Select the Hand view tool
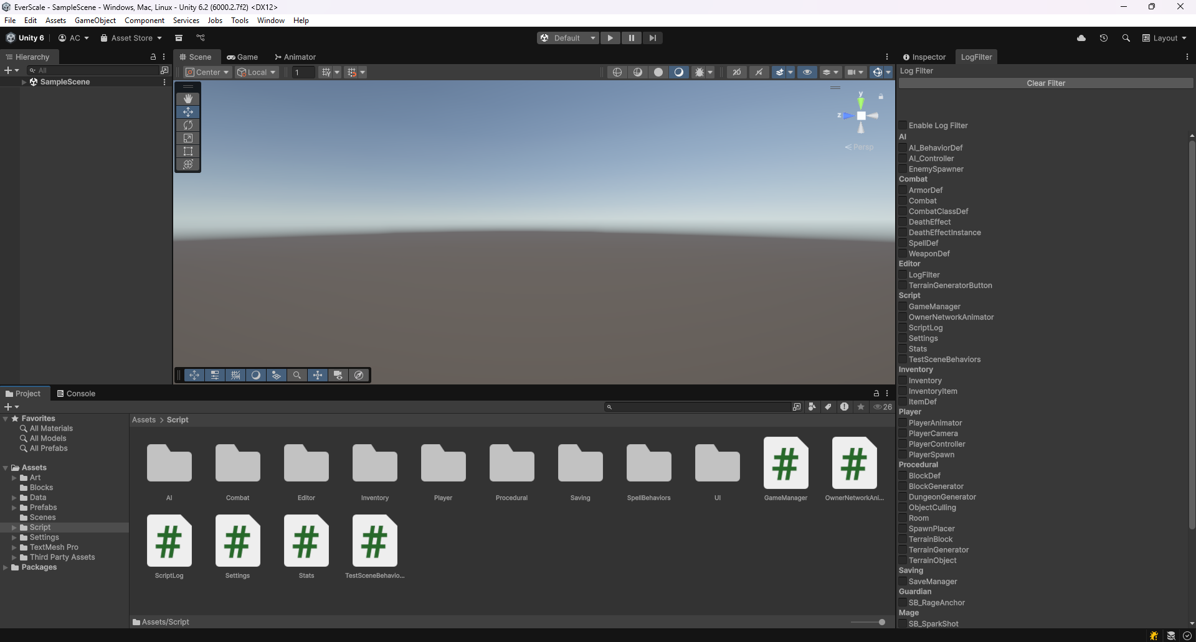Screen dimensions: 1196x642 coord(187,99)
